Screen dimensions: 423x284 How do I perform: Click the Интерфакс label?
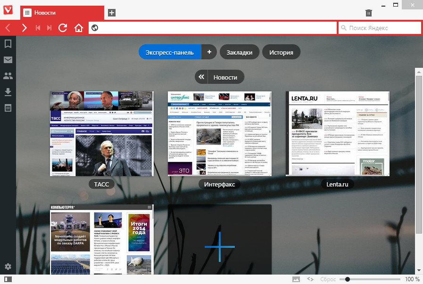[x=219, y=184]
